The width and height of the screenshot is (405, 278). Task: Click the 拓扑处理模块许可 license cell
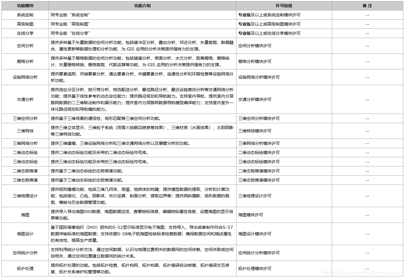[284, 269]
